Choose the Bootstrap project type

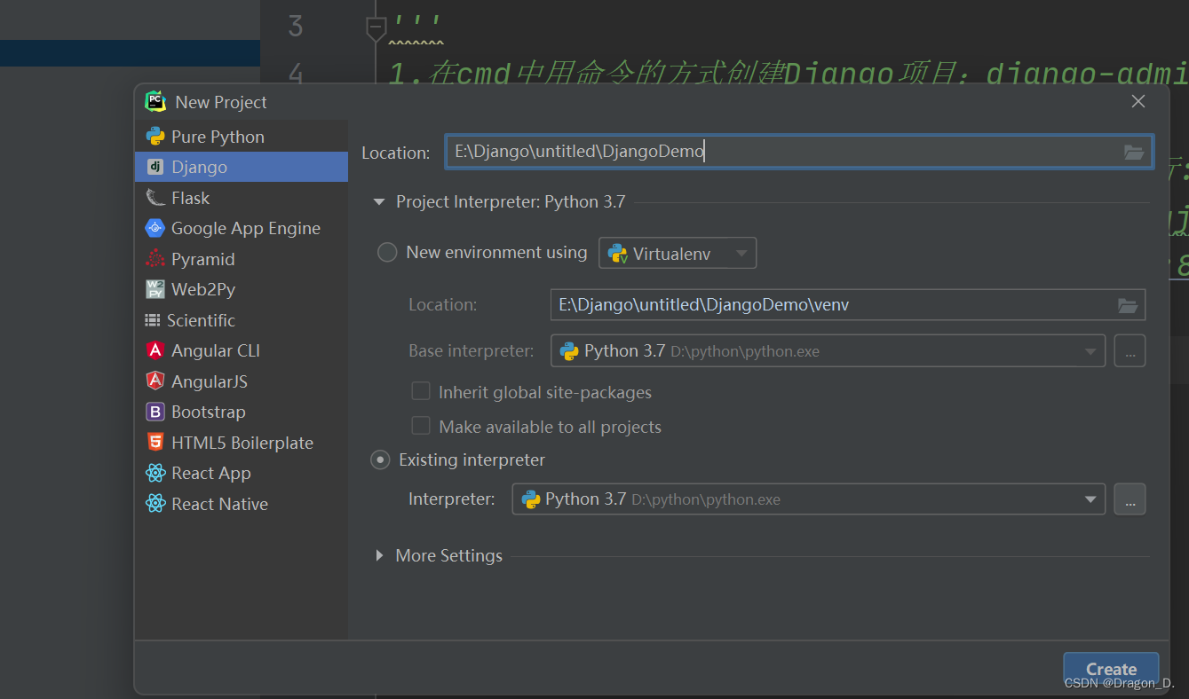point(241,412)
